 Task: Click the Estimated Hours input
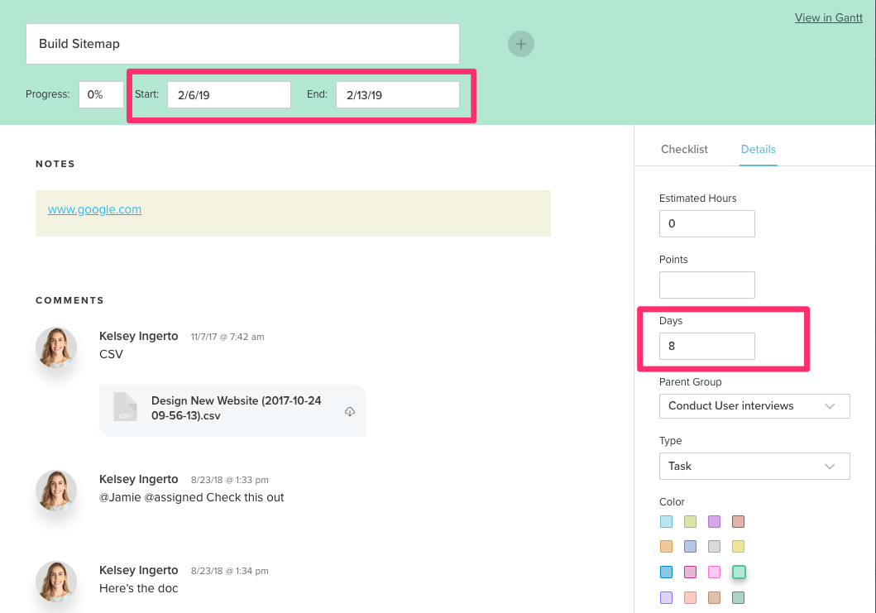point(706,223)
